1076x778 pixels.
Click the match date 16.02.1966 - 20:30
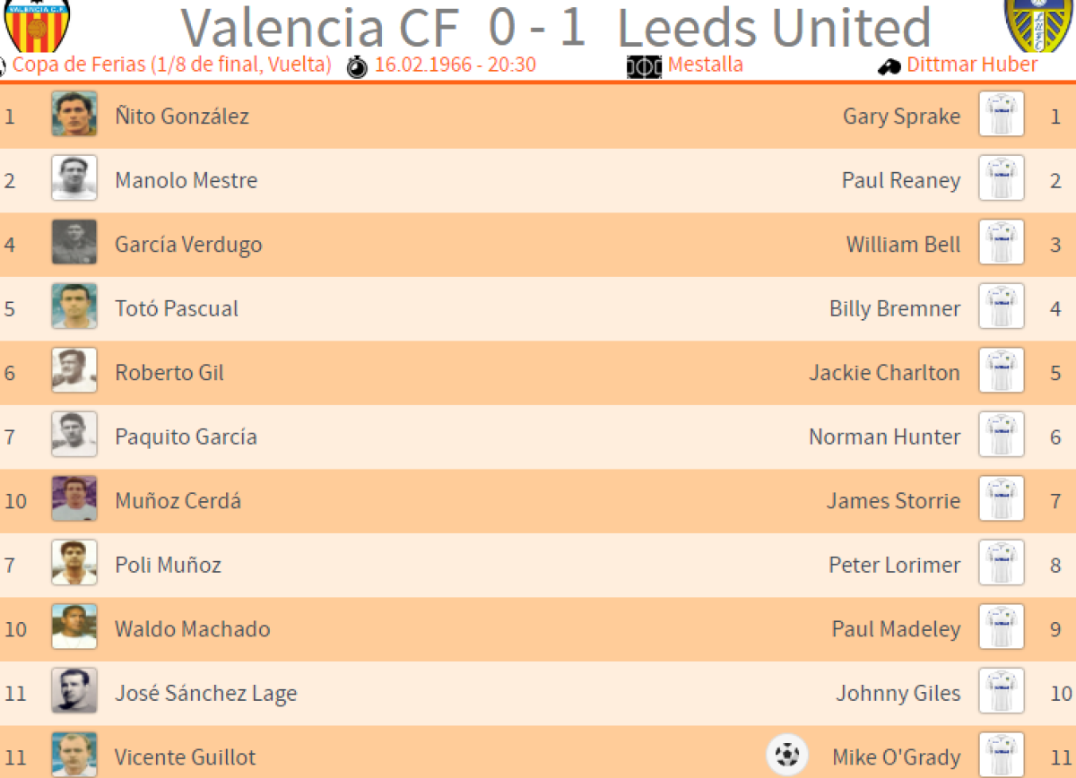point(456,65)
